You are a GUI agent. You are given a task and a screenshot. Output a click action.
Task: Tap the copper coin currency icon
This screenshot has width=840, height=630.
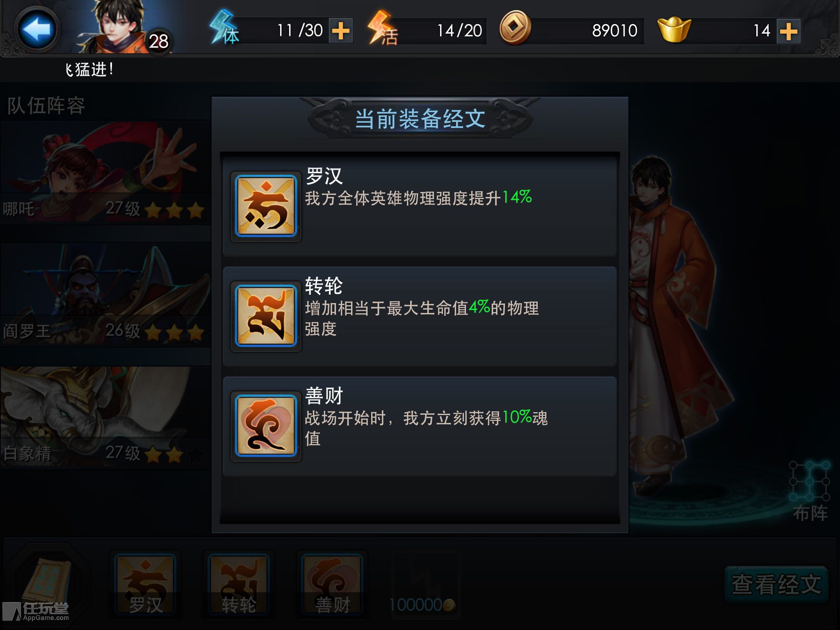point(515,28)
